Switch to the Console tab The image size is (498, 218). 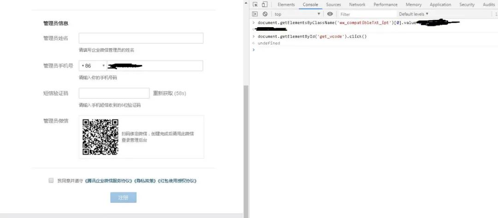pyautogui.click(x=310, y=5)
